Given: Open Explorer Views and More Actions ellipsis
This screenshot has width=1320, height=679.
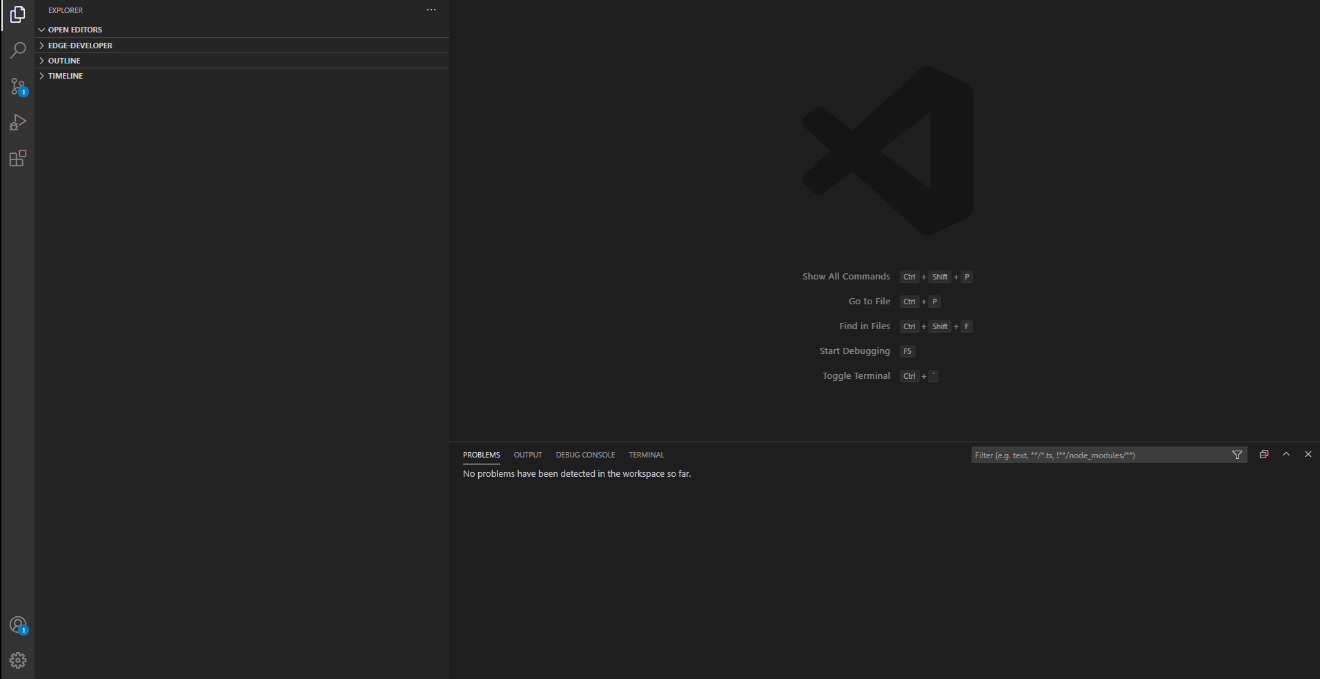Looking at the screenshot, I should click(x=431, y=10).
